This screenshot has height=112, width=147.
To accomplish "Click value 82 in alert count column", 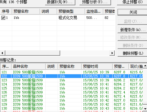I will [106, 18].
